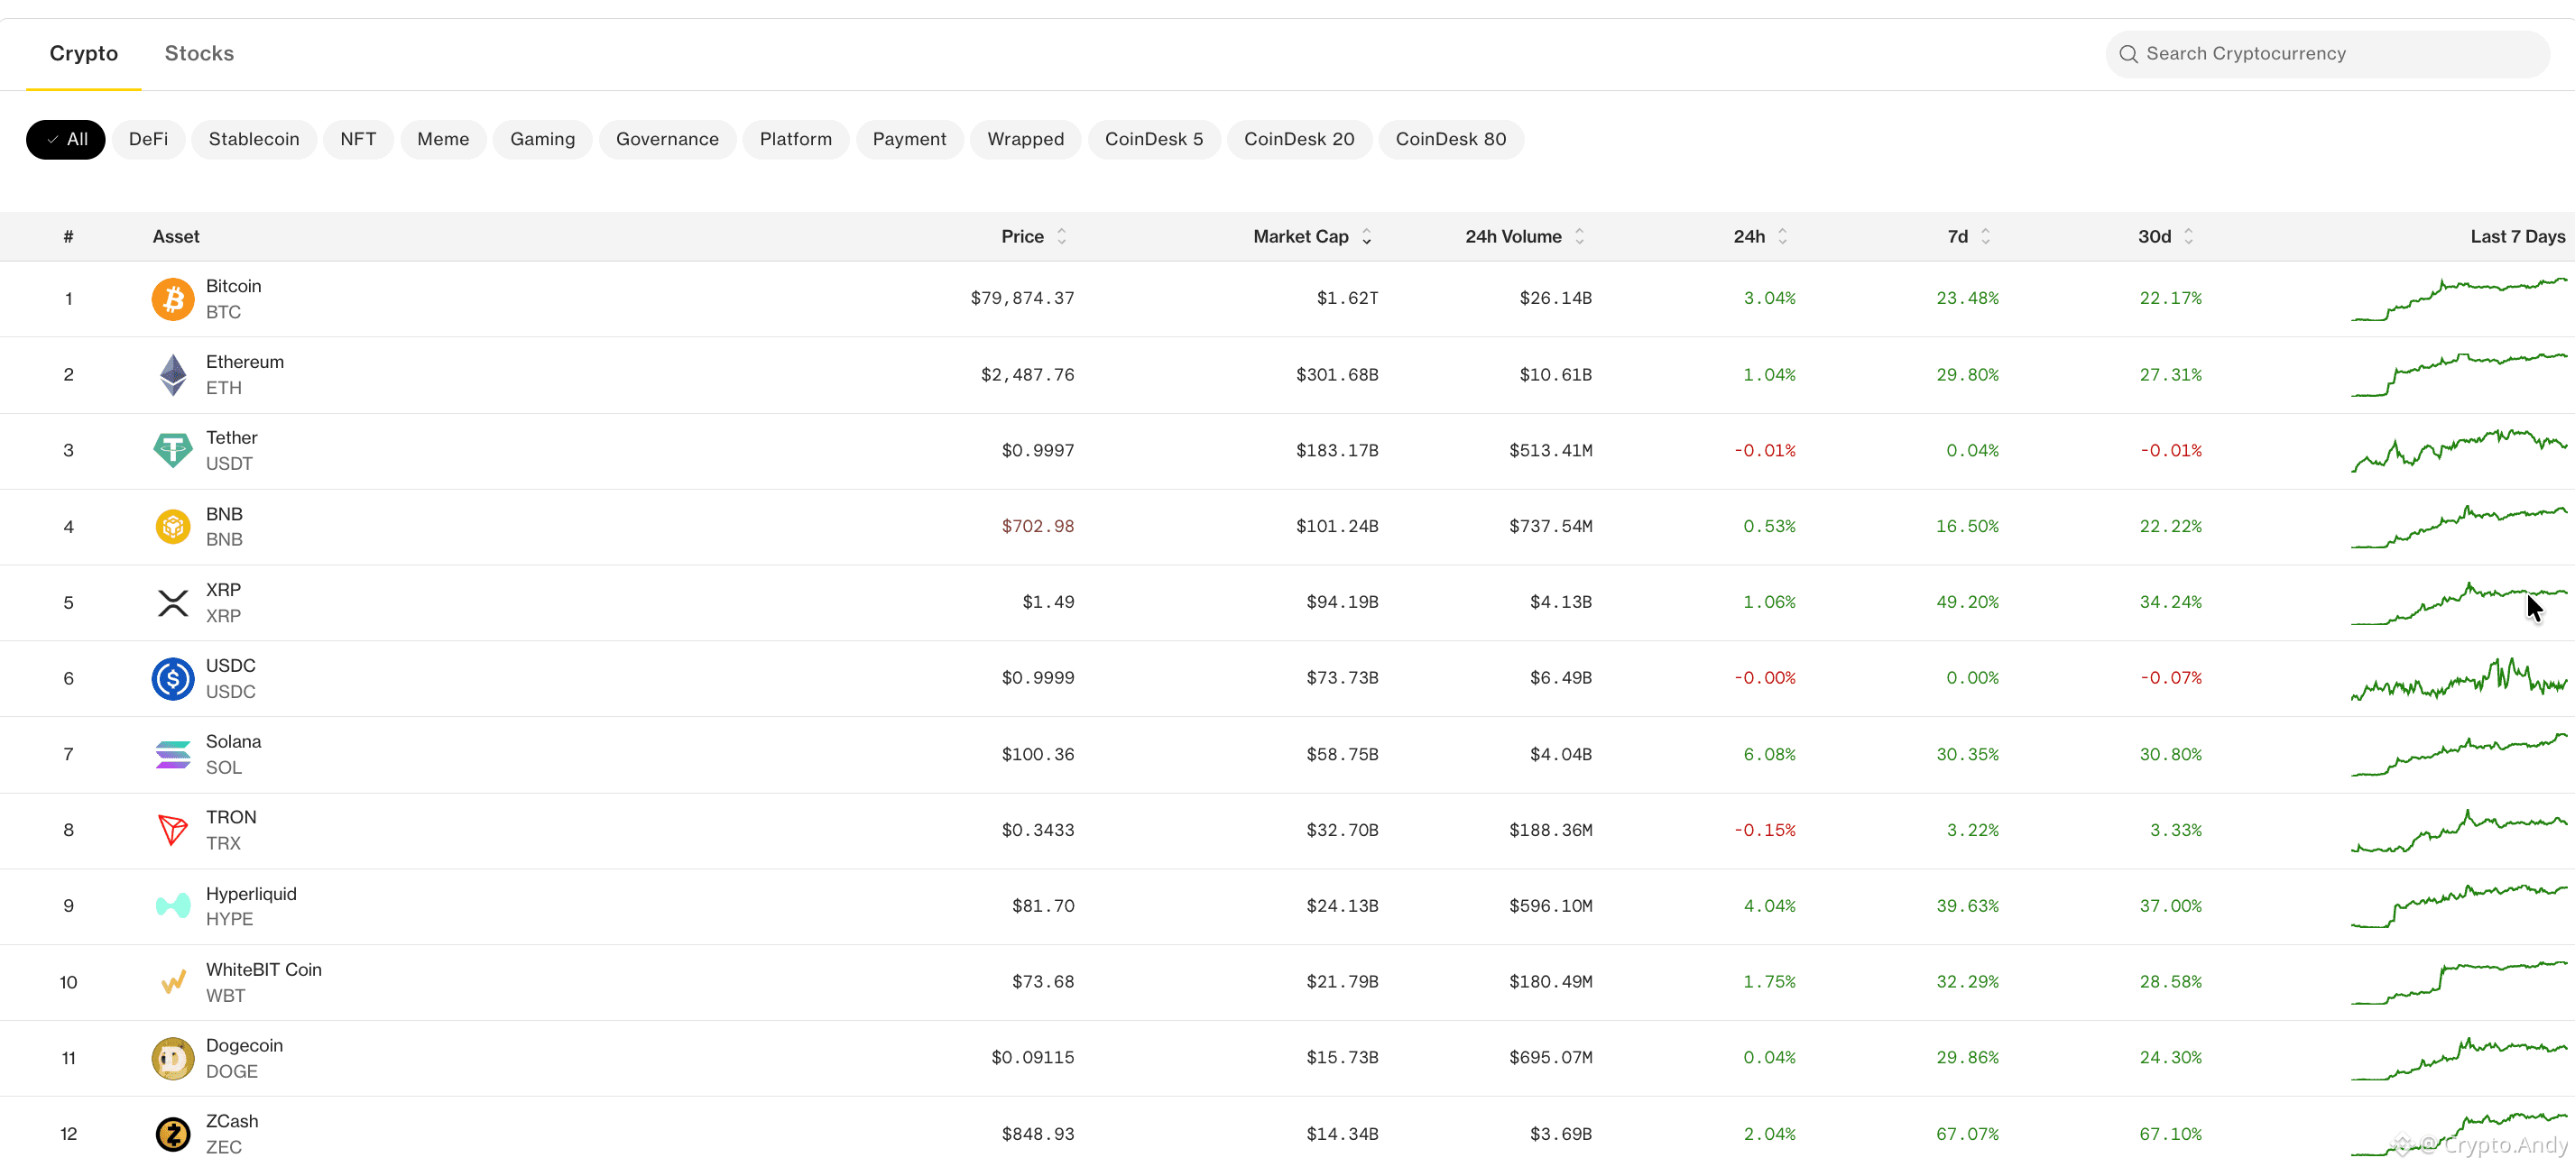Click Dogecoin market cap $15.73B
The height and width of the screenshot is (1167, 2575).
pyautogui.click(x=1342, y=1058)
